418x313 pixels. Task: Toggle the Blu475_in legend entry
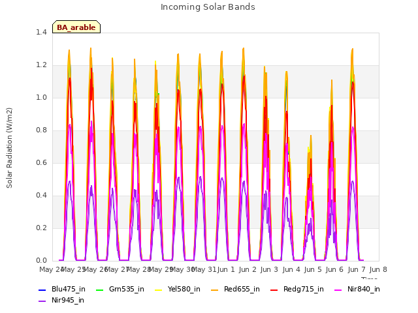tap(62, 289)
